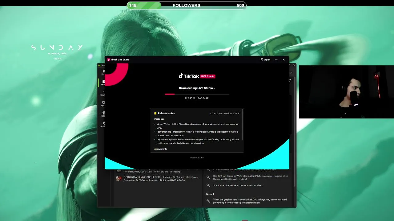
Task: Click the "Viewer Wishes" release note
Action: pyautogui.click(x=197, y=126)
